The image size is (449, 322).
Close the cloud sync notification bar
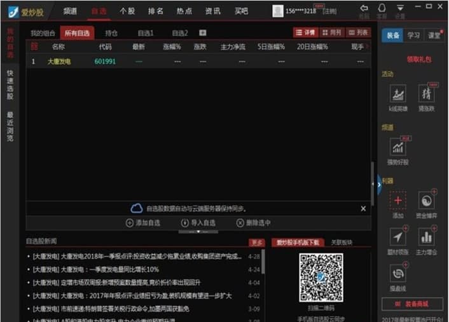point(363,209)
